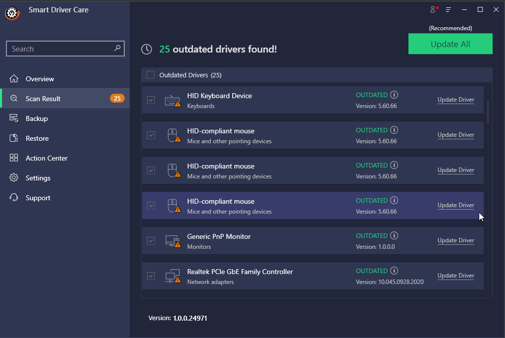
Task: Click the Restore sidebar icon
Action: coord(14,138)
